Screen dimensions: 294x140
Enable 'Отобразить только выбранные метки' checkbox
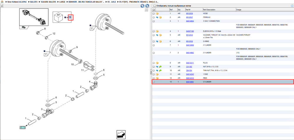155,6
